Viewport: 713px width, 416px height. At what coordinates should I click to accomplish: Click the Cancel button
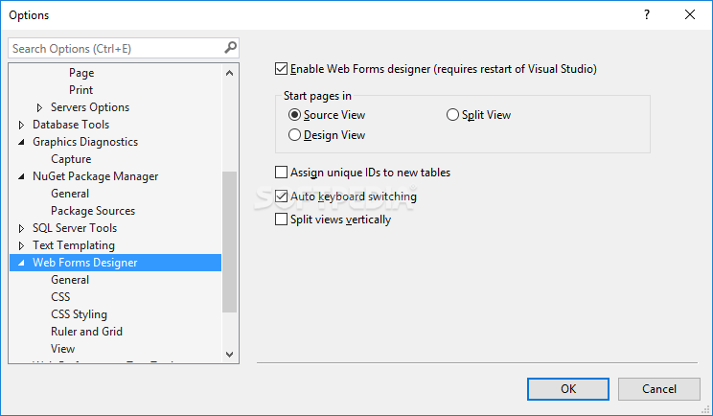tap(659, 388)
